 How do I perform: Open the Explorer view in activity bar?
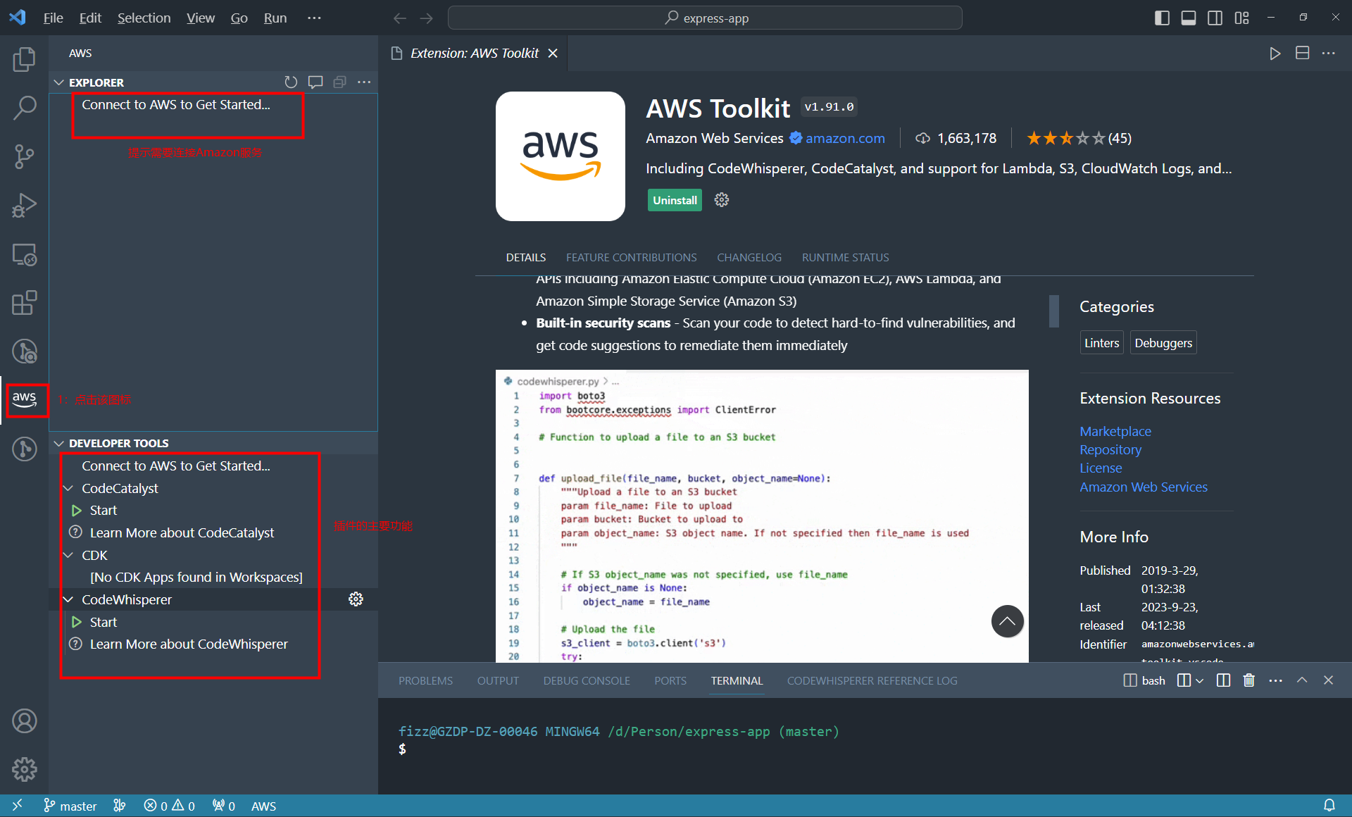(x=24, y=59)
